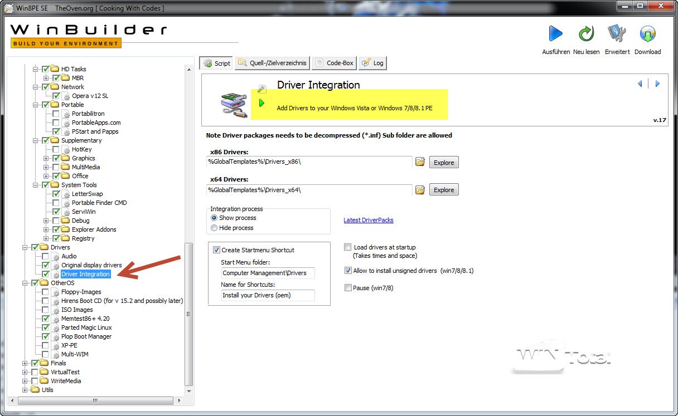Collapse the Network tree node

click(36, 87)
